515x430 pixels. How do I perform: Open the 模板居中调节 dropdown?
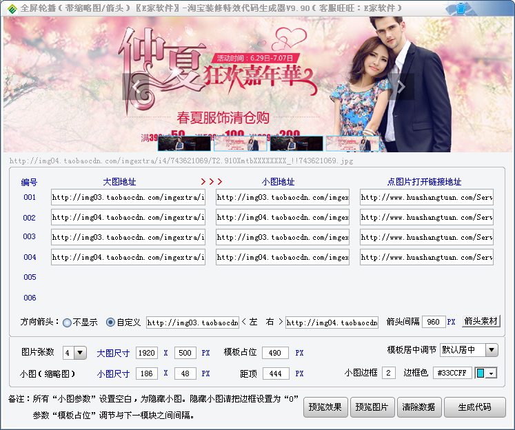pos(492,350)
